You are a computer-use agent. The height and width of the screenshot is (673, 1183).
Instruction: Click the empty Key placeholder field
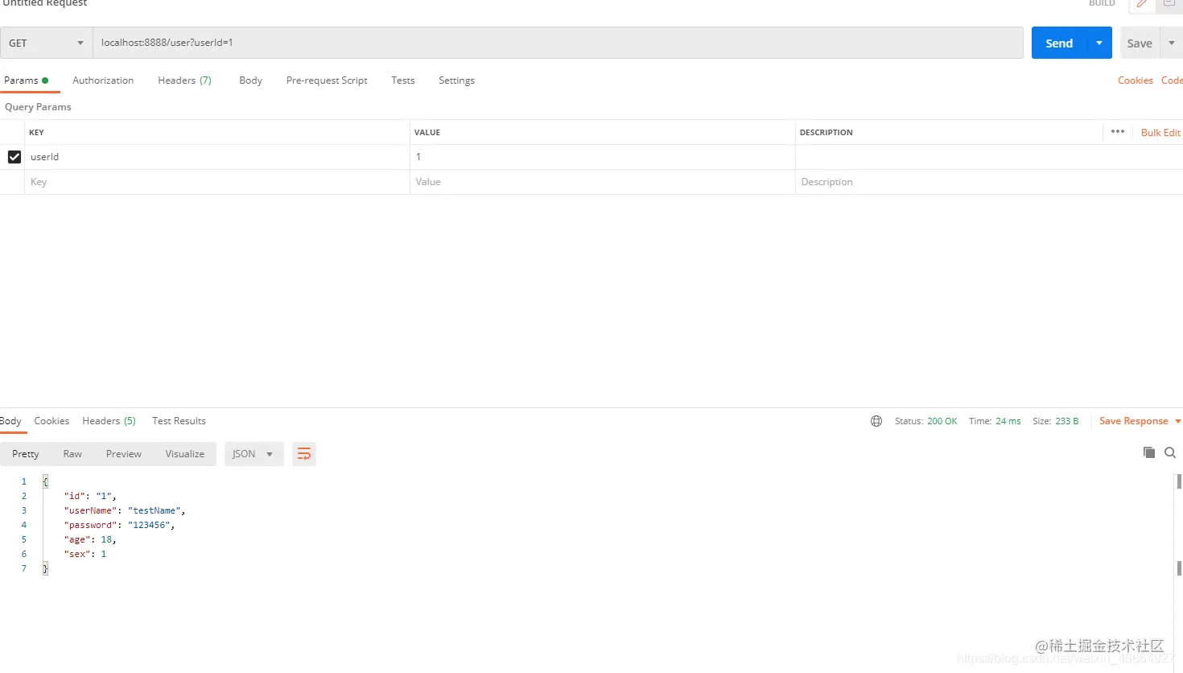[x=219, y=182]
